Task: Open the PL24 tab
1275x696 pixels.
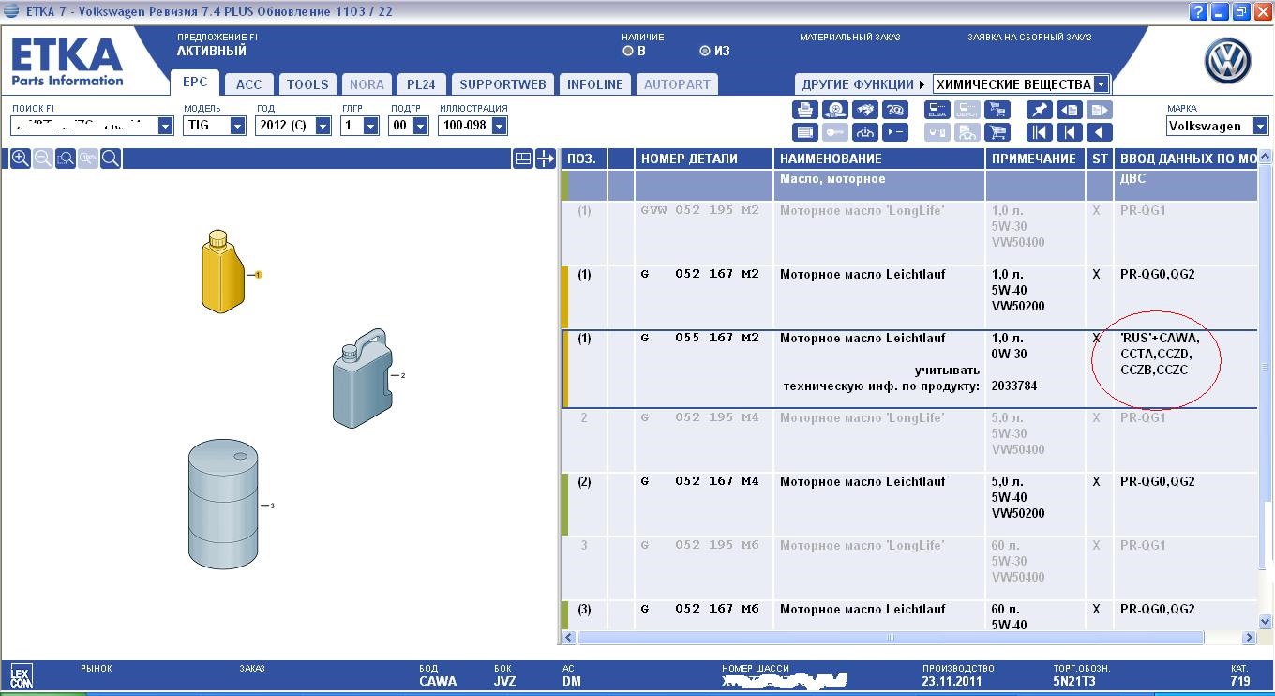Action: point(421,84)
